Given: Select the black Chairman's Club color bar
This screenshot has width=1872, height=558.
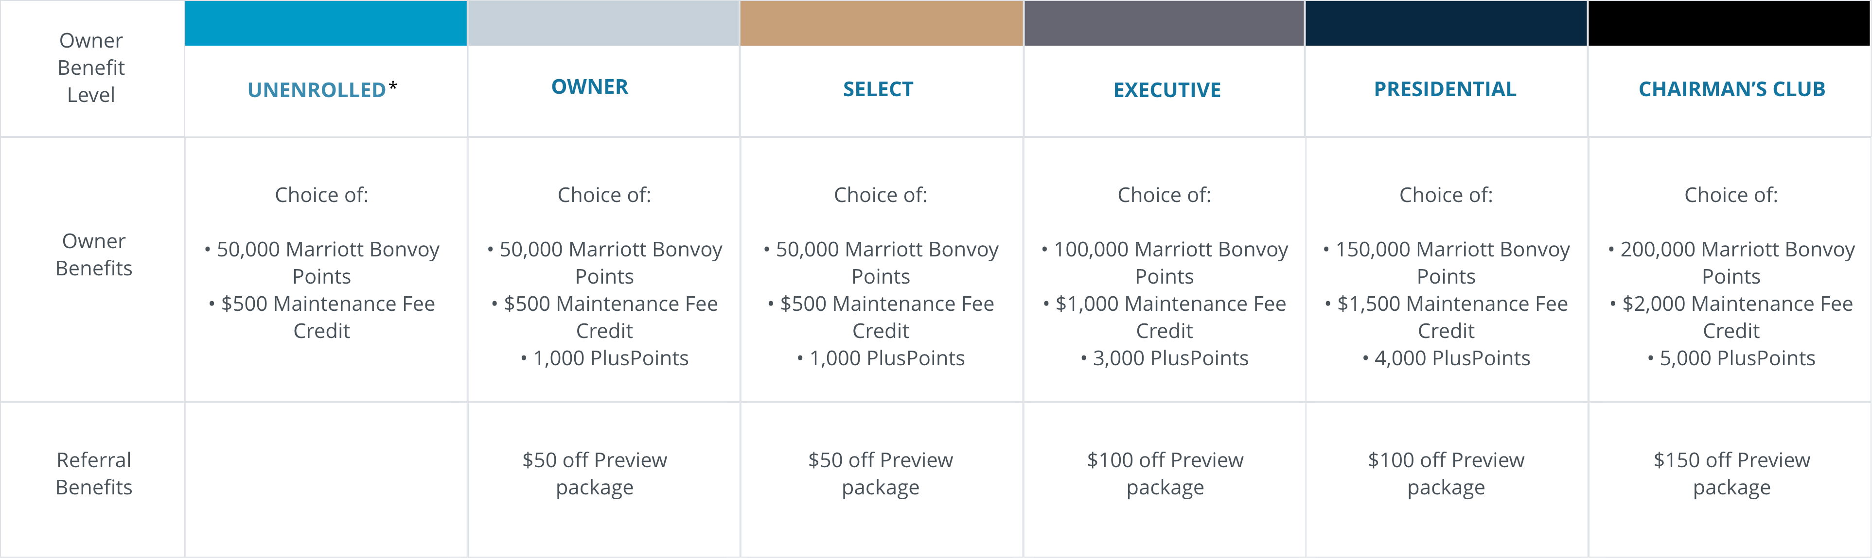Looking at the screenshot, I should tap(1730, 23).
